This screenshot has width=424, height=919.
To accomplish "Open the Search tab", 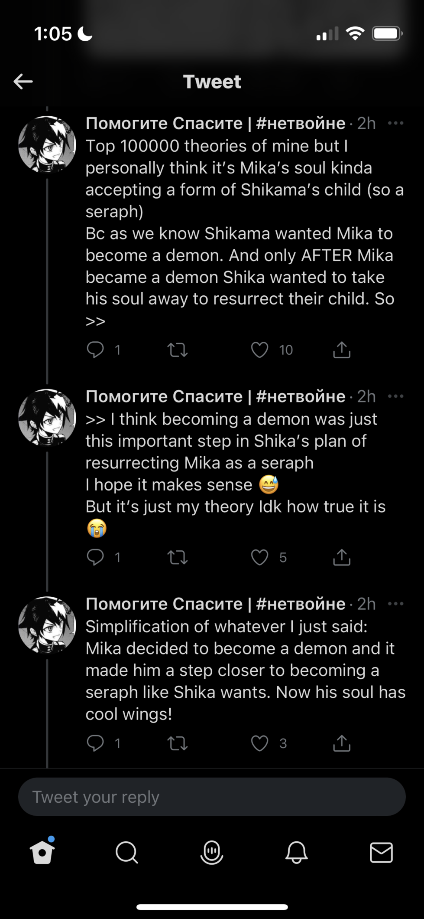I will coord(127,853).
